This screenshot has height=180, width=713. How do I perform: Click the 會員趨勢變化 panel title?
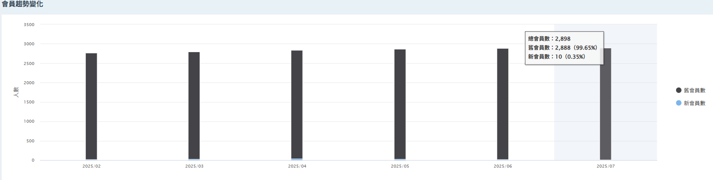click(22, 4)
